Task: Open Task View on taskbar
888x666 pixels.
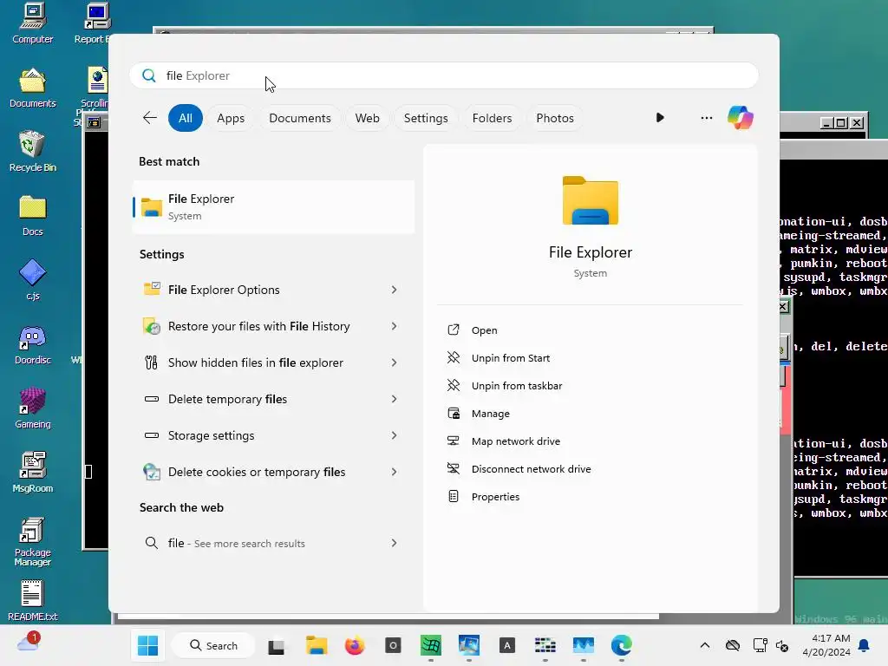Action: (x=277, y=645)
